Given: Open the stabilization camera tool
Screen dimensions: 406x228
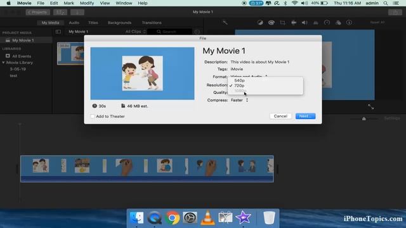Looking at the screenshot, I should tap(294, 23).
